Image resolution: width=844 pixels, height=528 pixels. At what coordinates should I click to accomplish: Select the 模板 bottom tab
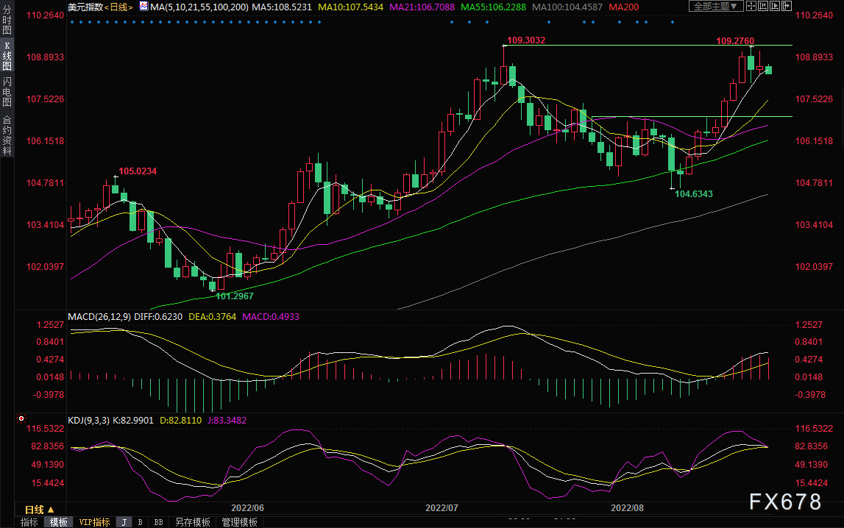(x=59, y=522)
